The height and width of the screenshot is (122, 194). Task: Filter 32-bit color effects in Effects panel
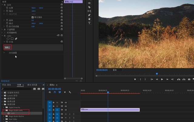(x=39, y=89)
